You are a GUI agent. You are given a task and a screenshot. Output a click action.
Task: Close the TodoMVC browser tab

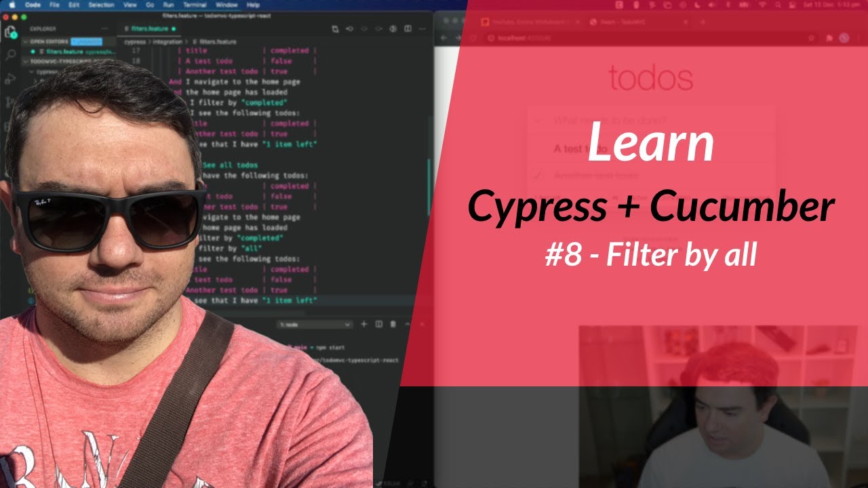686,22
